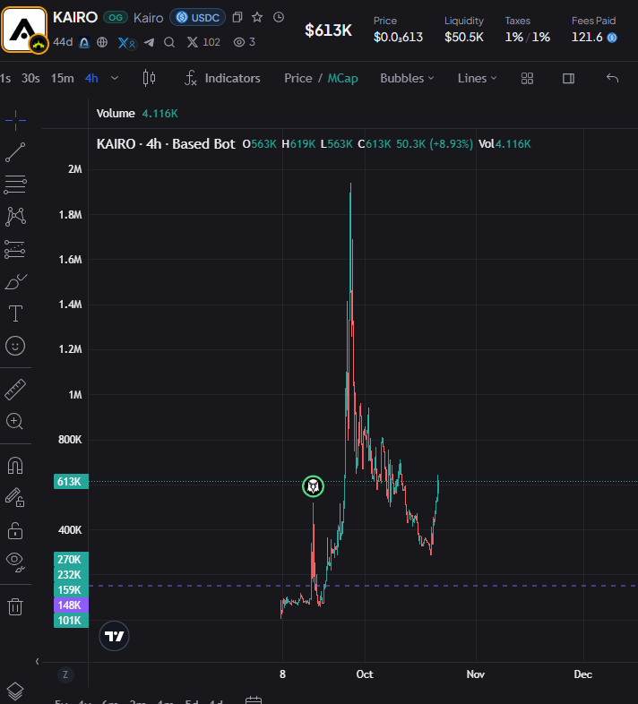
Task: Collapse the drawing toolbar arrow
Action: (x=38, y=661)
